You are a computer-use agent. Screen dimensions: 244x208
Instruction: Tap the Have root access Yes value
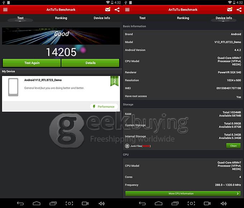click(x=239, y=97)
